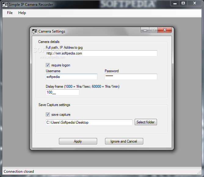
Task: Close the Camera Settings dialog
Action: 165,30
